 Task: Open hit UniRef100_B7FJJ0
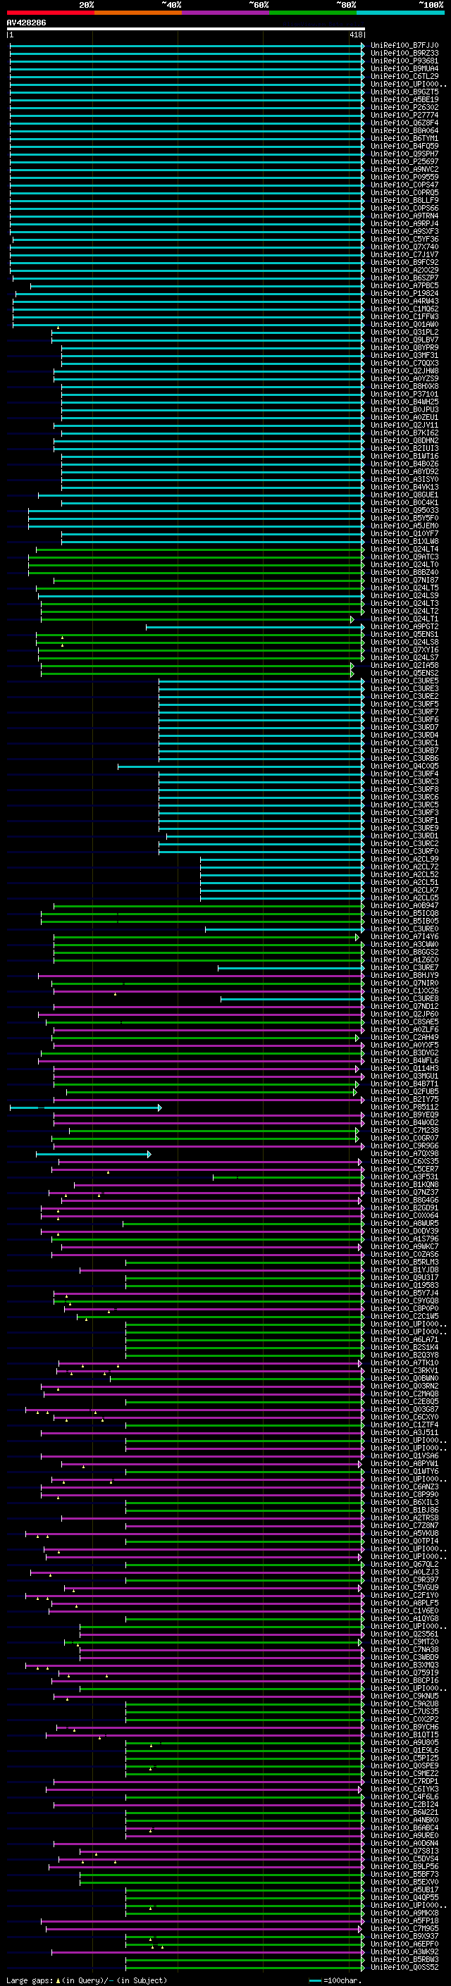404,46
